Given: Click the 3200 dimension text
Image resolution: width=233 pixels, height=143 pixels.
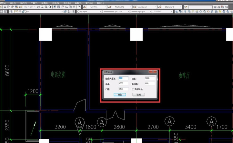Looking at the screenshot, I should click(x=60, y=127).
